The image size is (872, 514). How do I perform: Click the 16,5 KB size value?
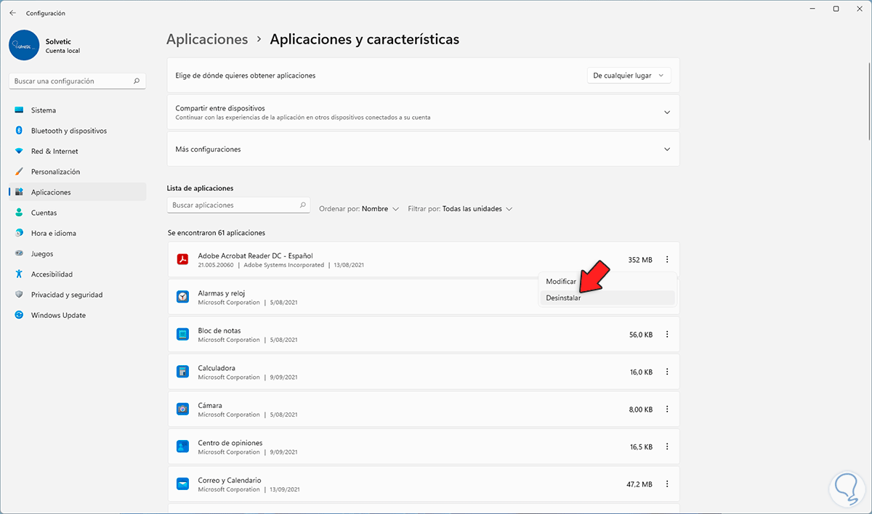click(x=641, y=446)
